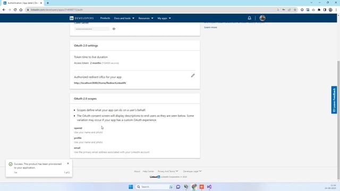The width and height of the screenshot is (340, 191).
Task: Switch to the Chrome taskbar icon
Action: coord(194,186)
